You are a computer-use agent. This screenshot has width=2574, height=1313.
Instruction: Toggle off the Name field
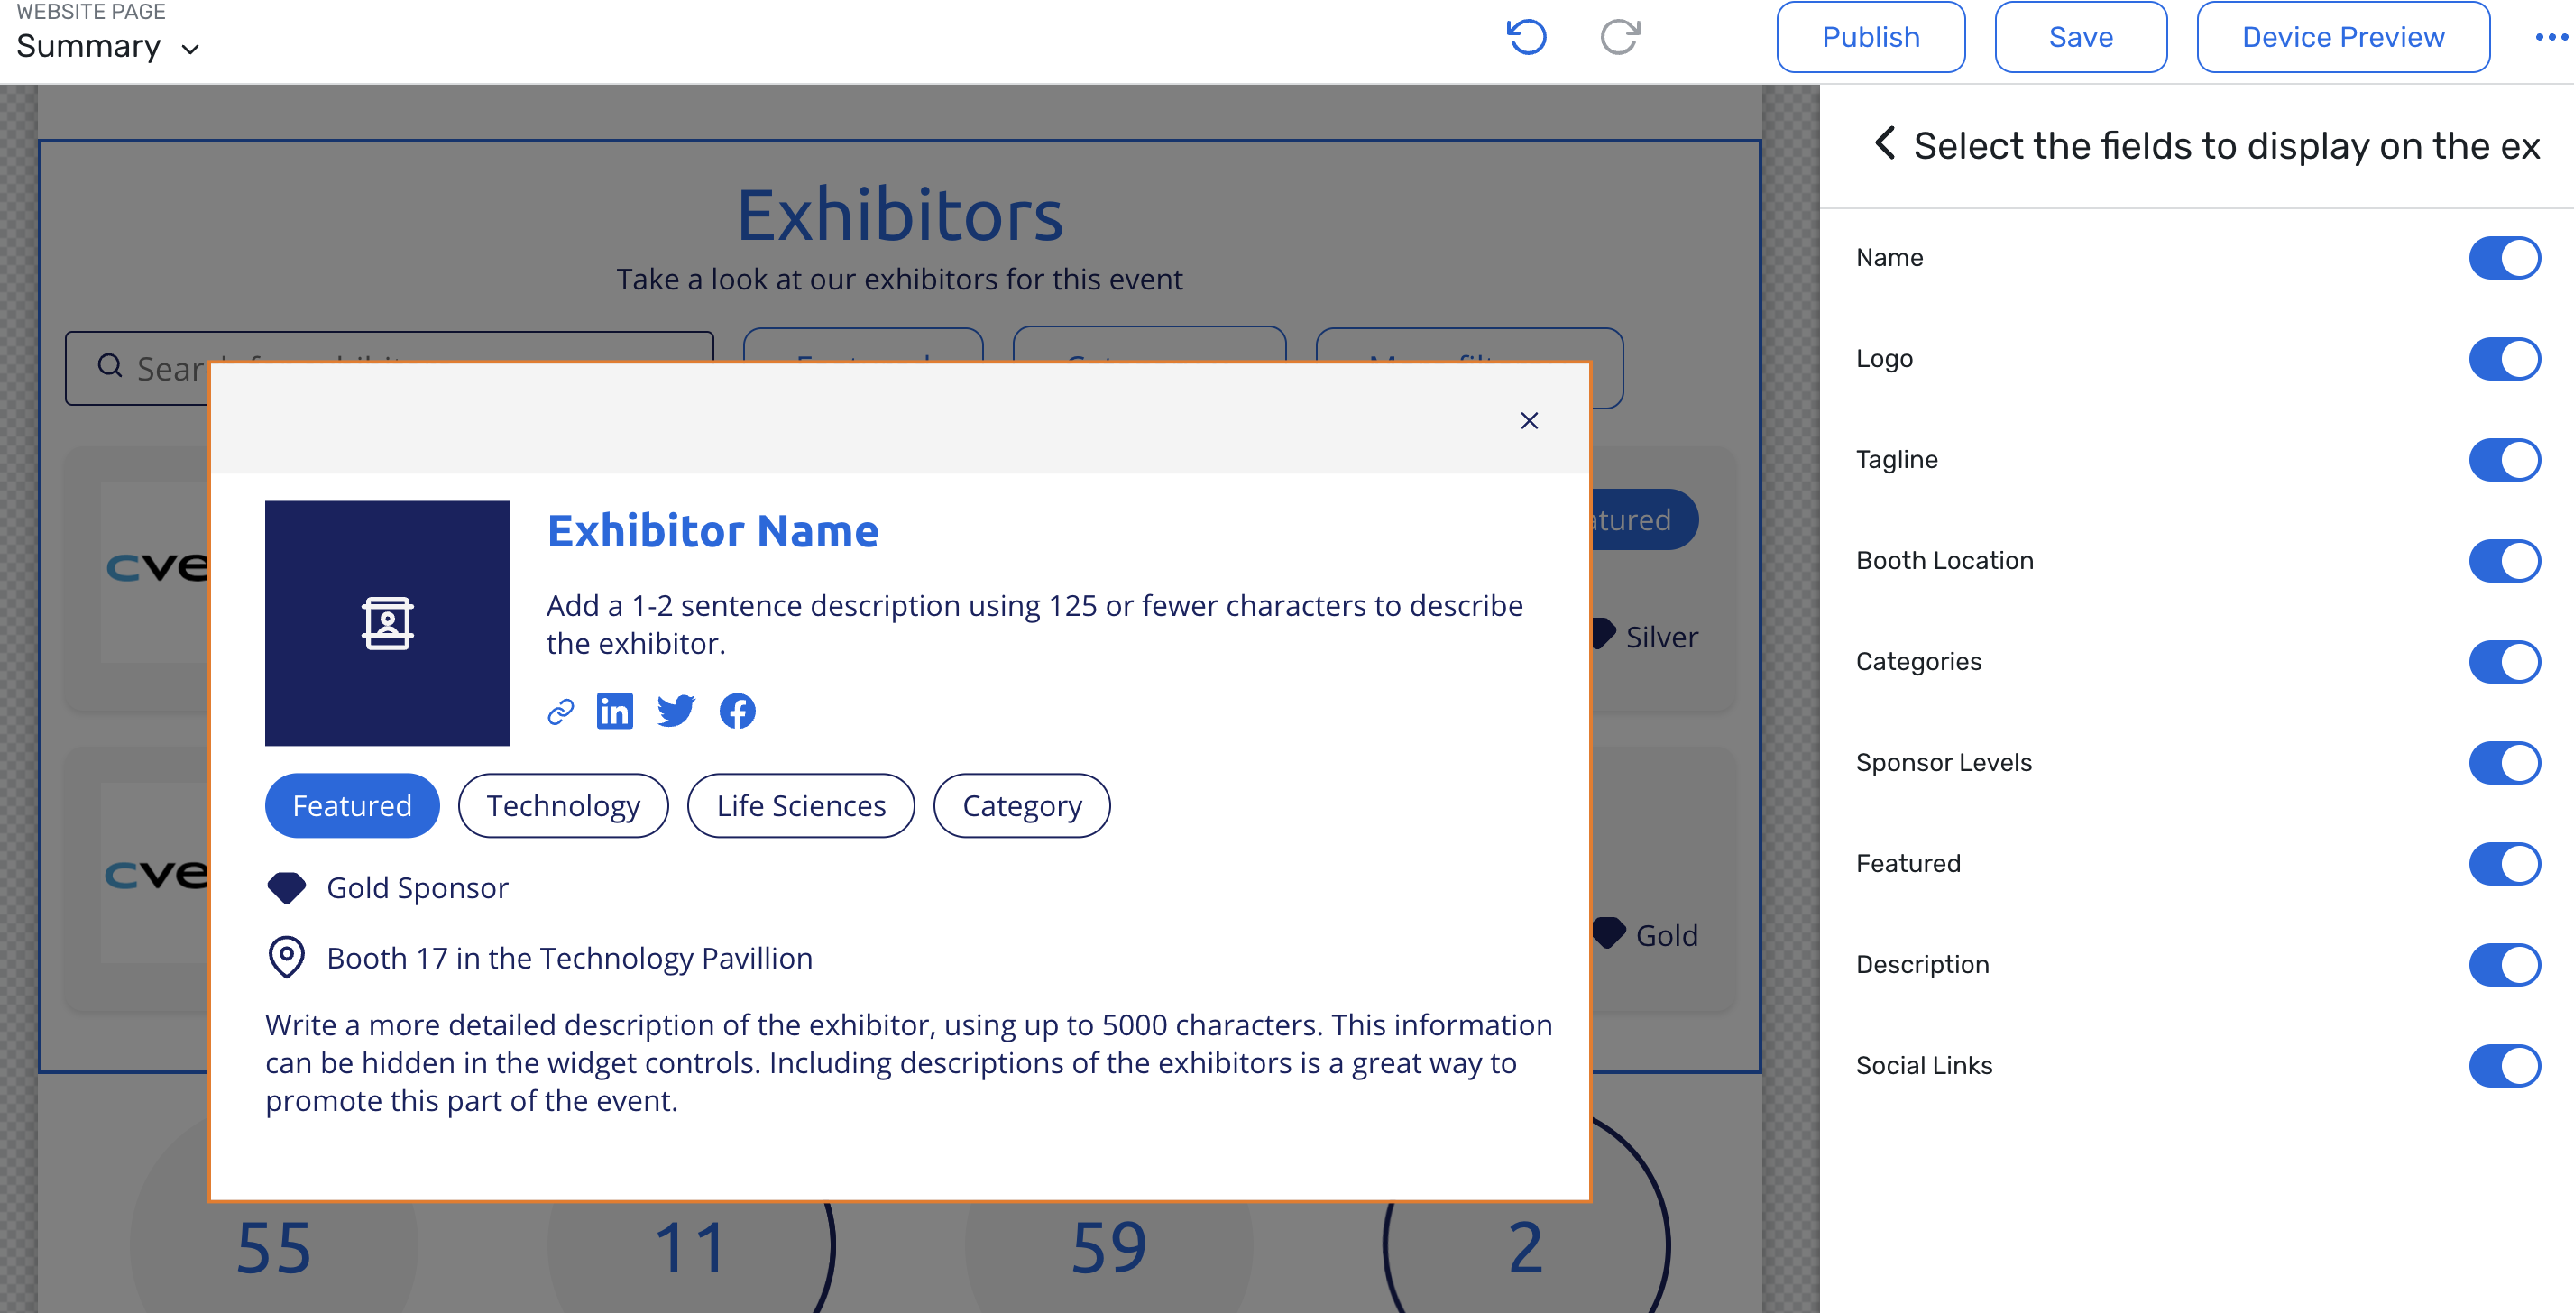pyautogui.click(x=2504, y=258)
